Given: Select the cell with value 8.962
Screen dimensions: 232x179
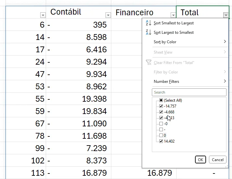Looking at the screenshot, I should click(79, 86).
